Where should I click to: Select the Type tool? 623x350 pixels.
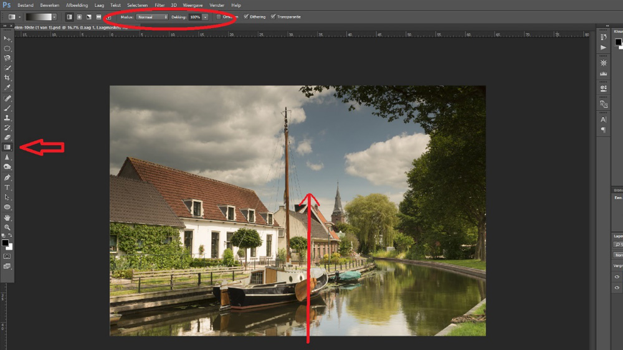(7, 187)
